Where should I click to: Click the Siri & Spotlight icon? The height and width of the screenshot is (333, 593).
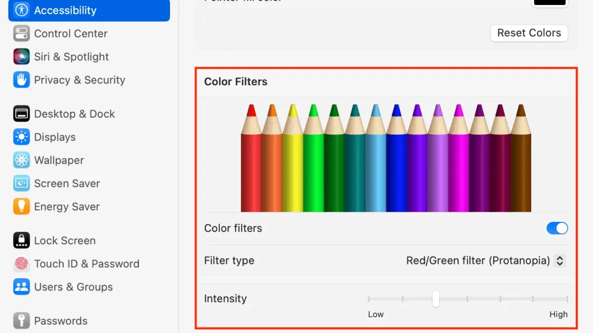(21, 57)
